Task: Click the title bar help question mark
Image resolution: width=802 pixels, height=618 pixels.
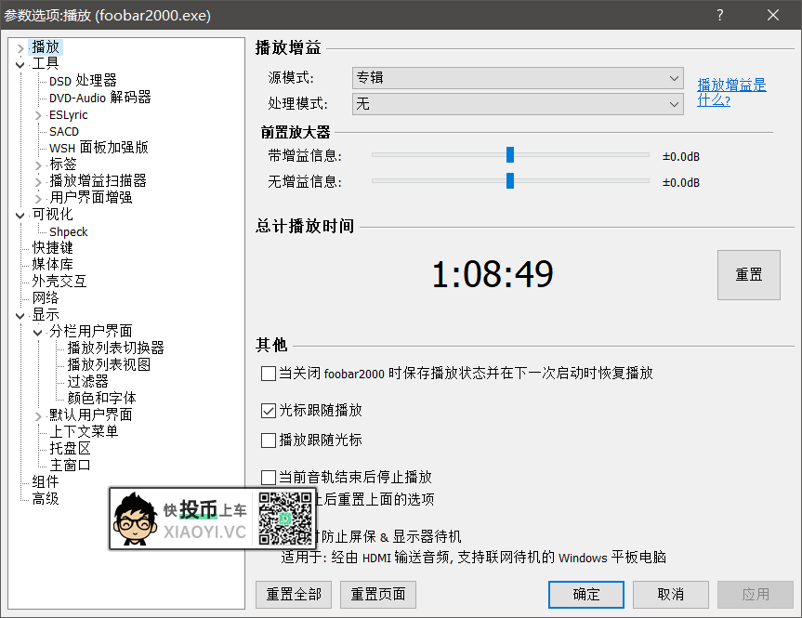Action: coord(720,15)
